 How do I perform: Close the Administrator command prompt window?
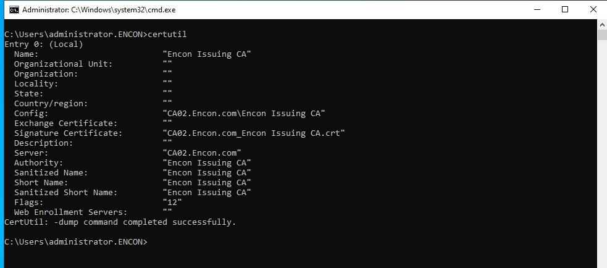point(593,9)
